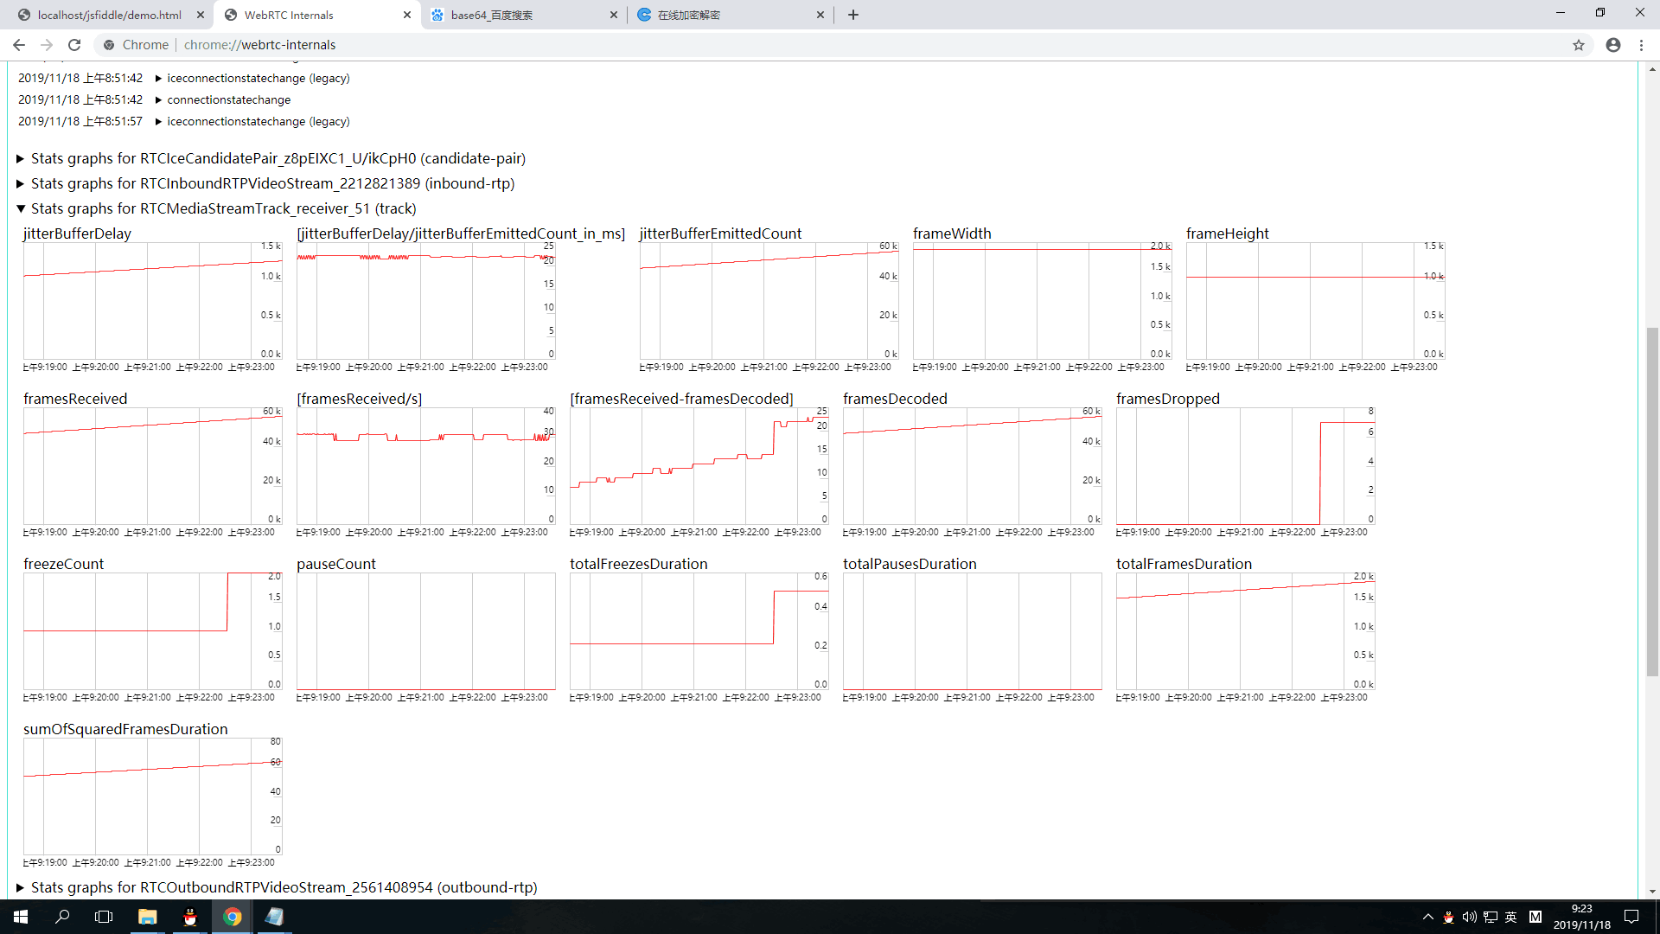Open the Windows Start menu

click(x=20, y=916)
